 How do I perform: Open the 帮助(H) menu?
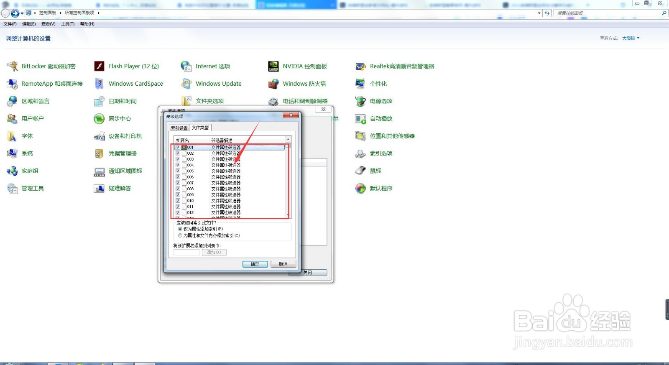click(87, 24)
